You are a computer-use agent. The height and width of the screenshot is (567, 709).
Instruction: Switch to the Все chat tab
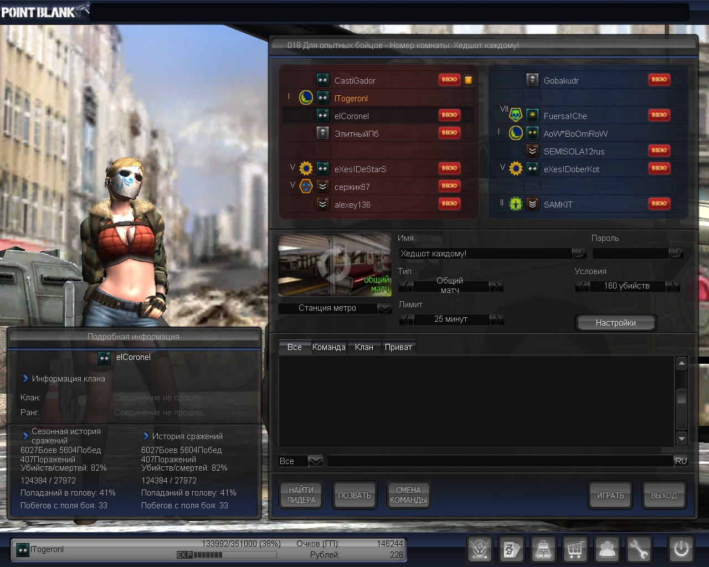click(x=295, y=347)
